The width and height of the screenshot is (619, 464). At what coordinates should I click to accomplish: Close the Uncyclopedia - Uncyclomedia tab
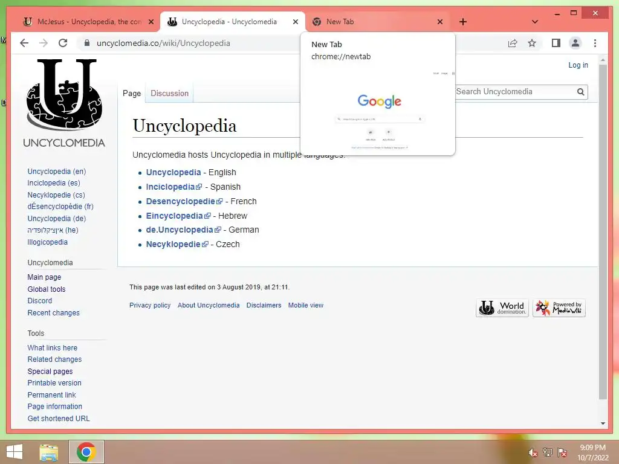tap(295, 22)
